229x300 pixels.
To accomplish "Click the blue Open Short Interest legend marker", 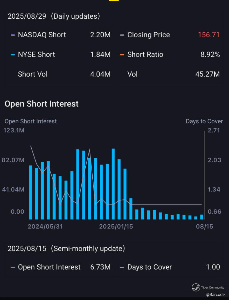I will pos(13,267).
